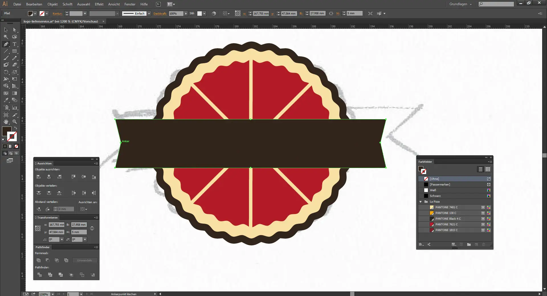Open the Effekt menu
Screen dimensions: 547x296
99,4
